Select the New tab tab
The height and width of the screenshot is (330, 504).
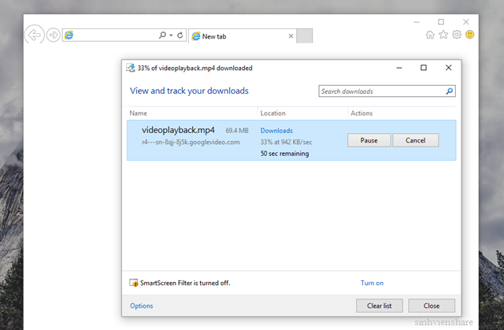point(236,36)
